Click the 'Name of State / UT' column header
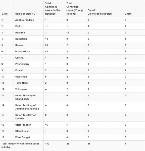 click(x=26, y=14)
